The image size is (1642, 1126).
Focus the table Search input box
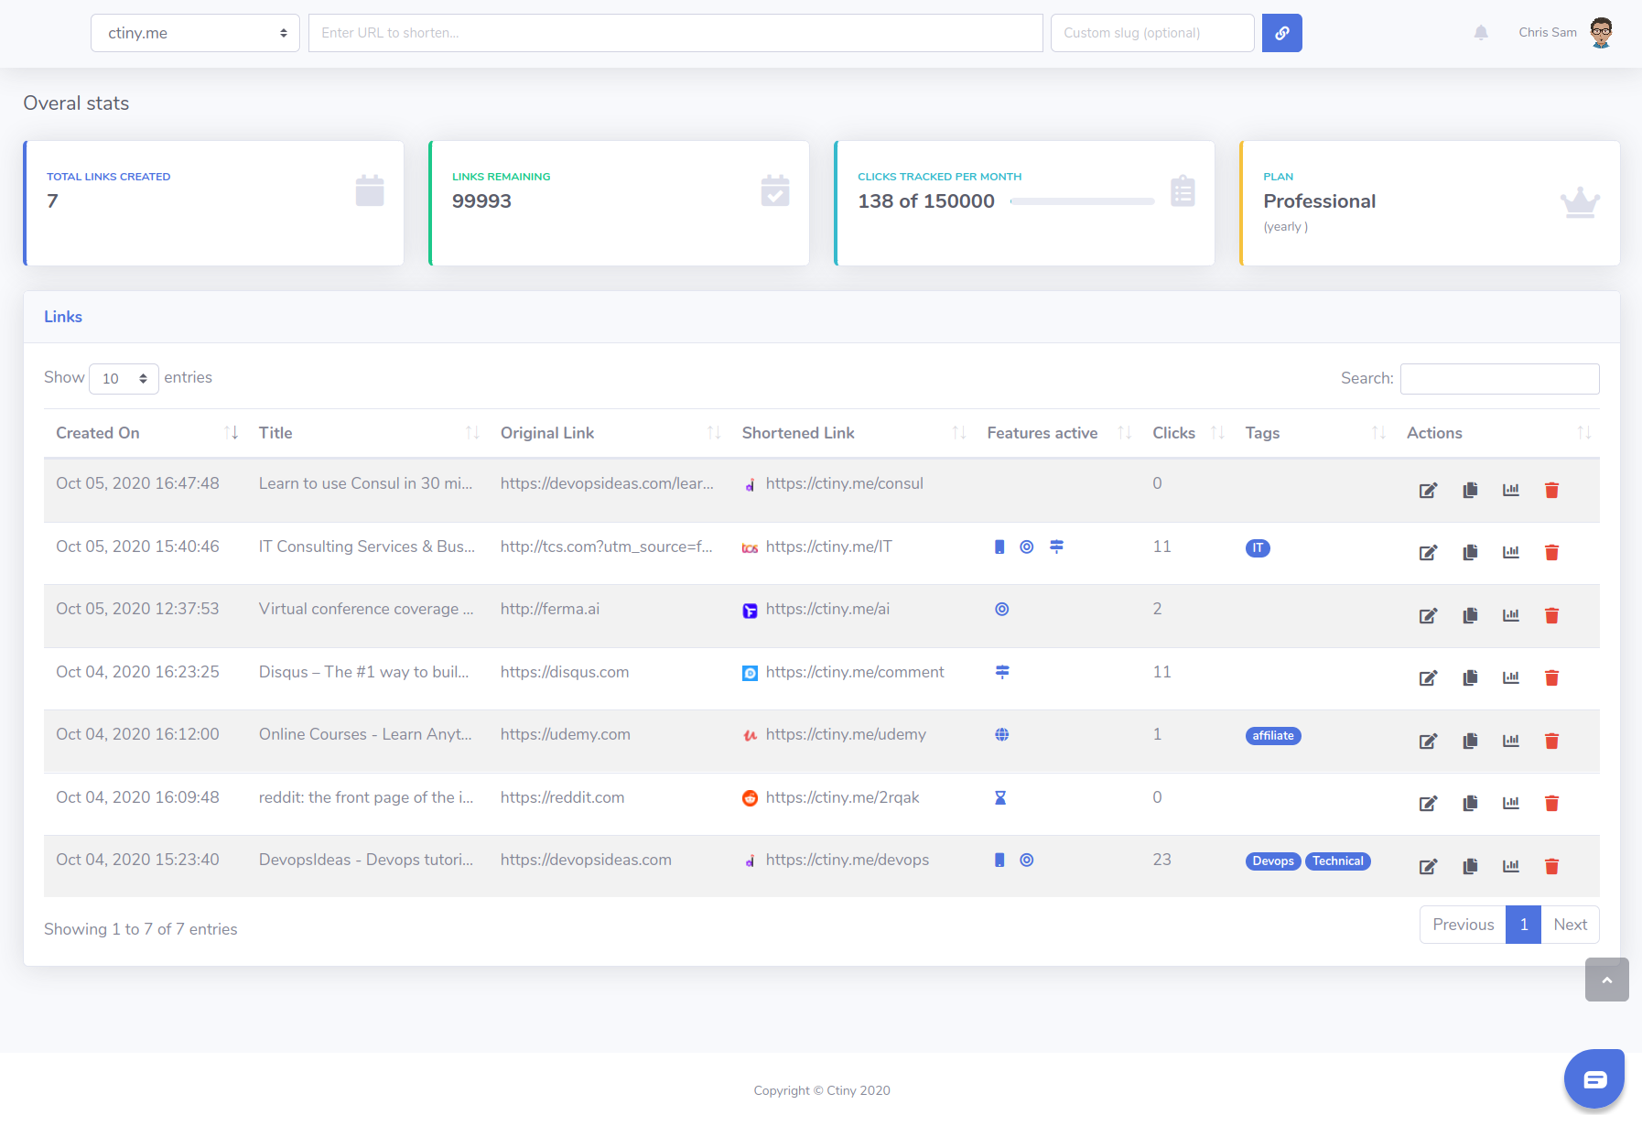coord(1499,379)
